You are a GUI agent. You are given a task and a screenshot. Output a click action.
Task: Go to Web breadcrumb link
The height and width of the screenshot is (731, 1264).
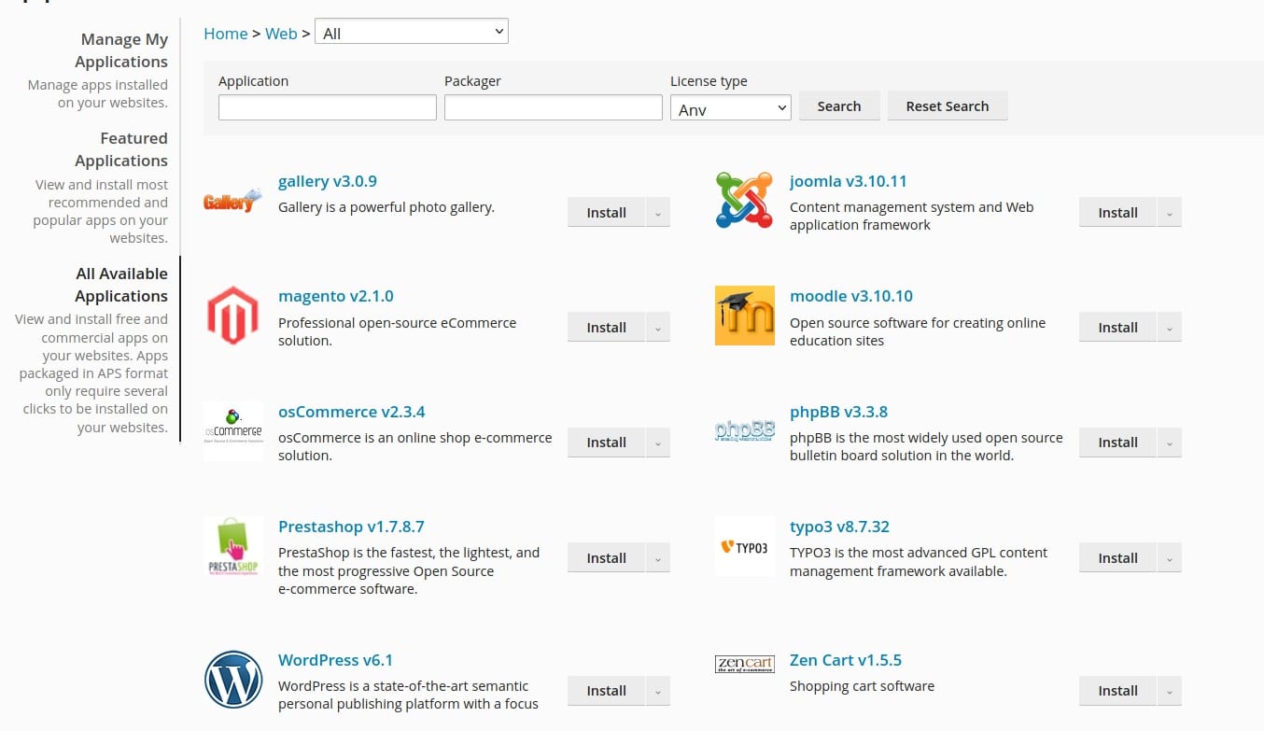click(x=281, y=34)
